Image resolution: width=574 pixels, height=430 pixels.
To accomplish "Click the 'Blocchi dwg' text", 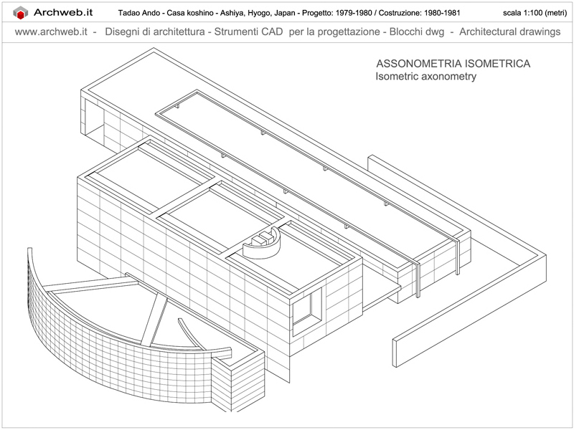I will point(417,32).
